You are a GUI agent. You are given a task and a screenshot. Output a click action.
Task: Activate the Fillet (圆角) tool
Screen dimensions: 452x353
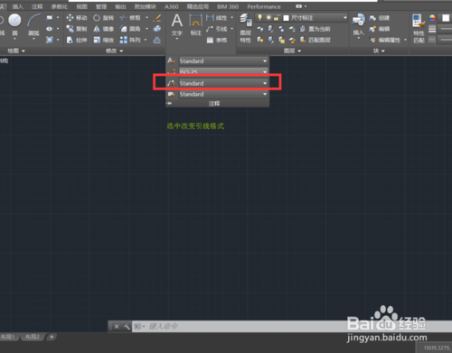coord(130,29)
